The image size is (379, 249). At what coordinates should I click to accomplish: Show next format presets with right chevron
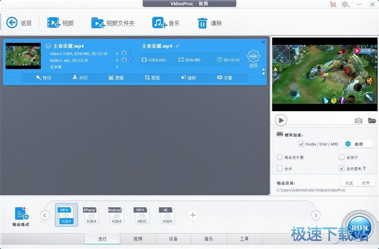tap(316, 215)
